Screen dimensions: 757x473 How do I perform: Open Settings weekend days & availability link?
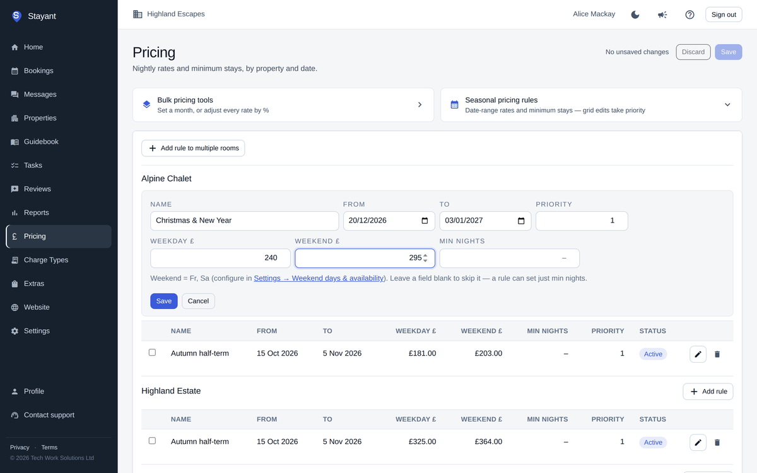(x=319, y=278)
